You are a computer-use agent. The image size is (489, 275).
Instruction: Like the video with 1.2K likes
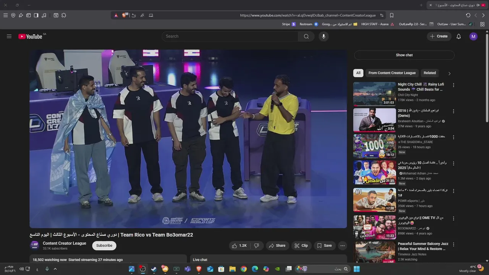(239, 246)
